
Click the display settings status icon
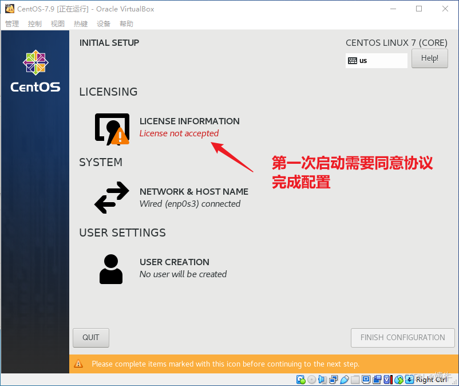coord(366,379)
